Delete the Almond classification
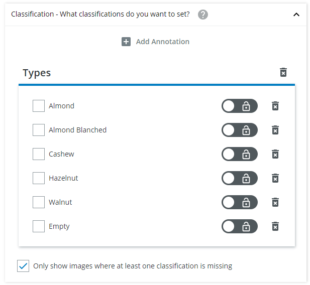This screenshot has width=310, height=285. (275, 106)
